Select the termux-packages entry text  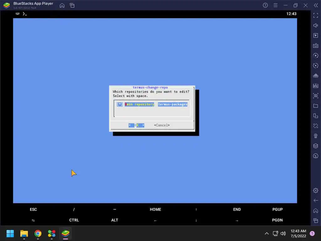[173, 104]
